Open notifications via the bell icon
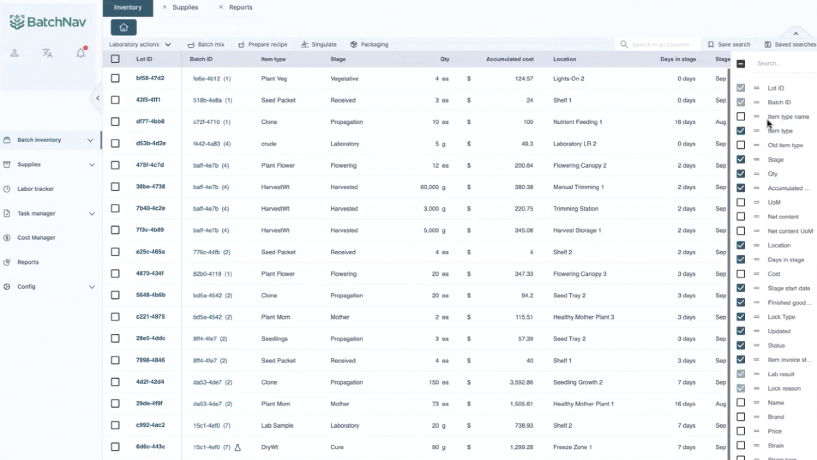The image size is (817, 460). coord(81,53)
